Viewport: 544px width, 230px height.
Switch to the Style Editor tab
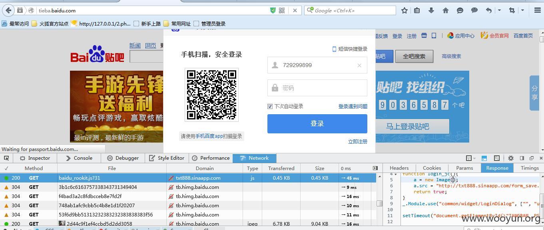pos(167,158)
